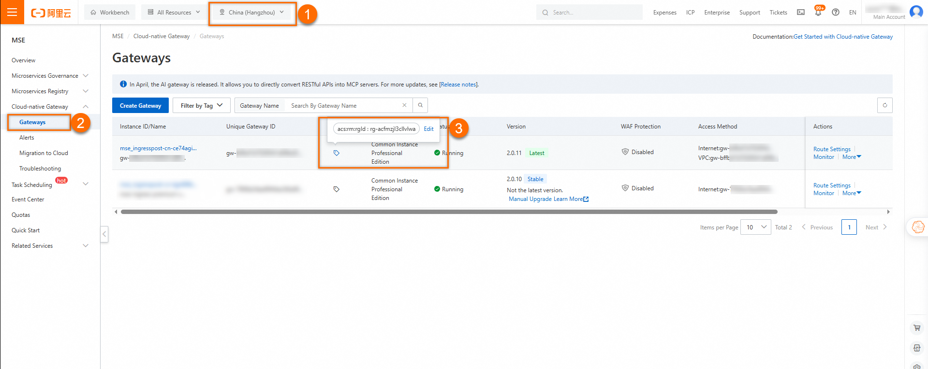Click the Manual Upgrade link
The height and width of the screenshot is (369, 928).
pyautogui.click(x=530, y=199)
